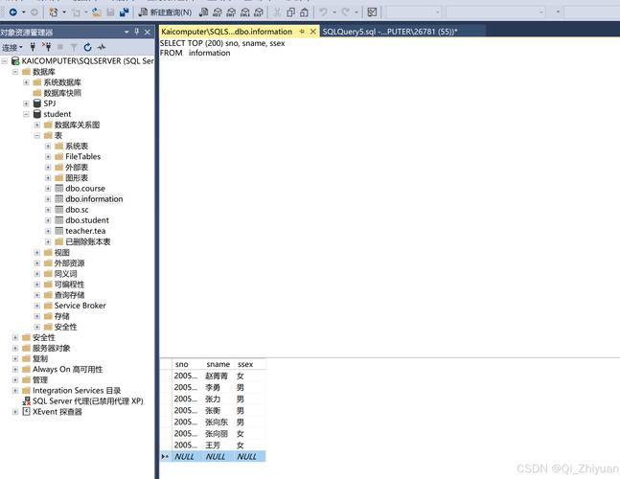Click the Filter icon in Object Explorer toolbar
Image resolution: width=620 pixels, height=479 pixels.
tap(73, 47)
